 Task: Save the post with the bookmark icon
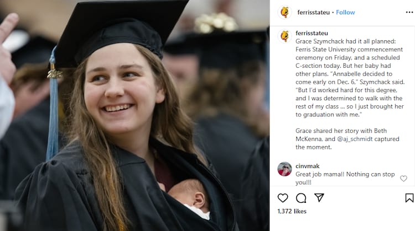[409, 198]
